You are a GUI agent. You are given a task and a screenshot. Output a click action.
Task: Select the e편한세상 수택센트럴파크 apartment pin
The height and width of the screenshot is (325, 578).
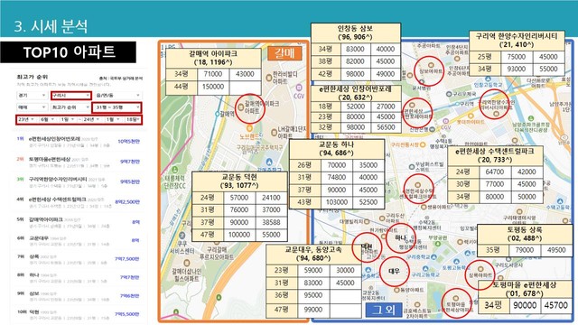point(417,185)
